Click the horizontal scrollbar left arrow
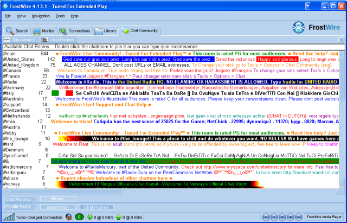This screenshot has height=223, width=347. [x=5, y=192]
